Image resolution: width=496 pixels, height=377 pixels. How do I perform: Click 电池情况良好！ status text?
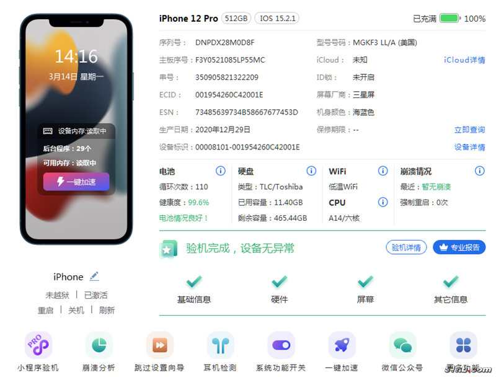tap(184, 218)
